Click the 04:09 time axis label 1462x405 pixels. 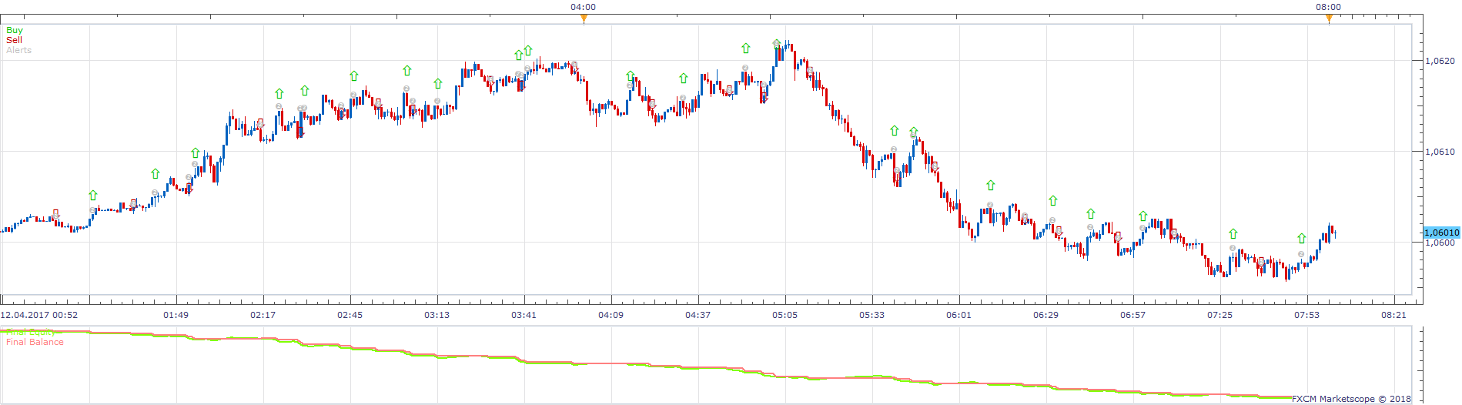[x=611, y=315]
